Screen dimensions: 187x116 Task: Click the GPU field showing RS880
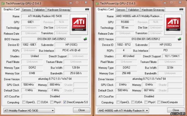(x=125, y=22)
